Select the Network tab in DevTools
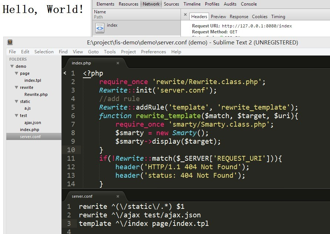This screenshot has height=234, width=330. (x=151, y=4)
